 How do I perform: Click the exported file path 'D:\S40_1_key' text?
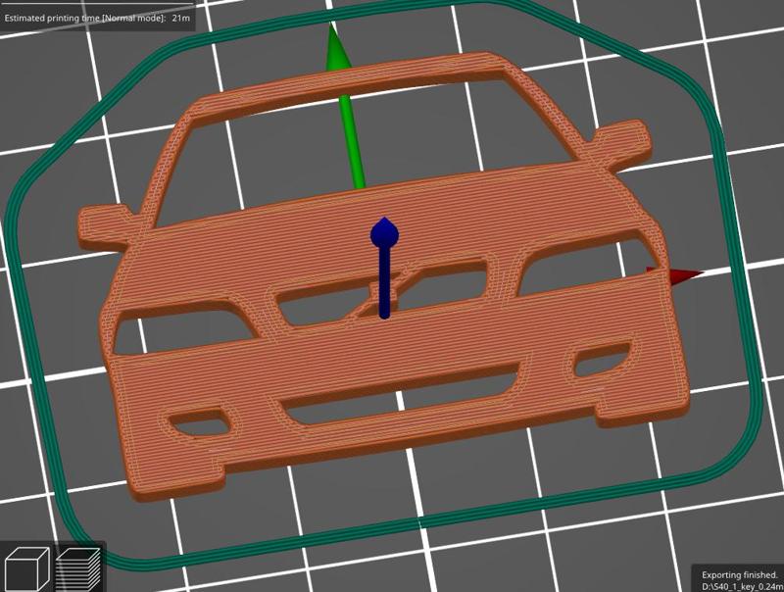[743, 586]
